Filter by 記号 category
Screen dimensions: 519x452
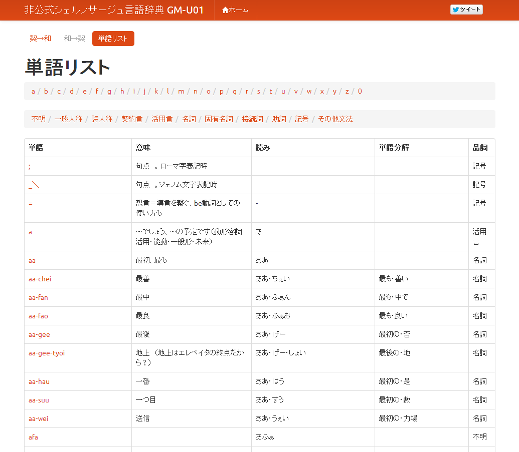(301, 119)
